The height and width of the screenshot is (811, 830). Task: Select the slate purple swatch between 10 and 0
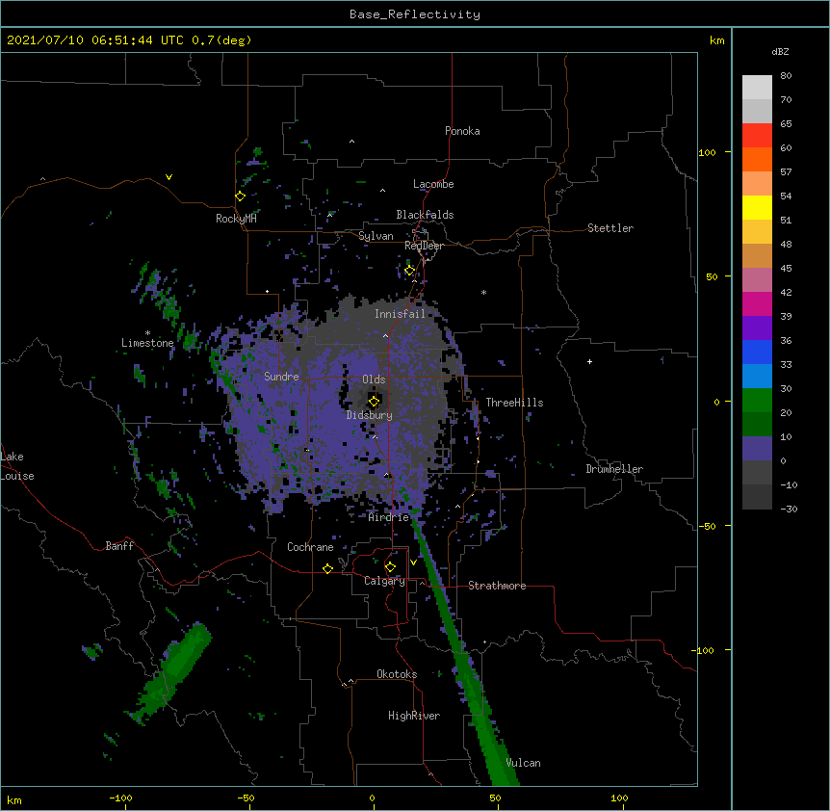(x=757, y=449)
